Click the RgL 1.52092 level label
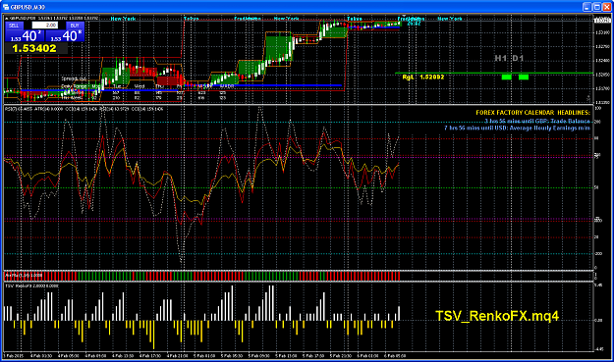This screenshot has height=362, width=614. (x=423, y=78)
